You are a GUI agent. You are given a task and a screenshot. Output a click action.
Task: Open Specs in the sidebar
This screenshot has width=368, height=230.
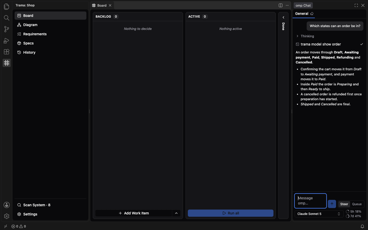click(50, 43)
